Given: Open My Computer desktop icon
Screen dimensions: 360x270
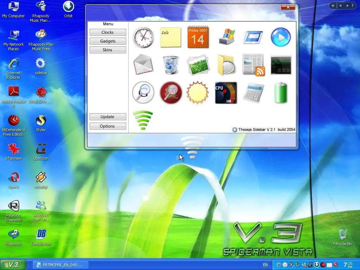Looking at the screenshot, I should coord(13,9).
